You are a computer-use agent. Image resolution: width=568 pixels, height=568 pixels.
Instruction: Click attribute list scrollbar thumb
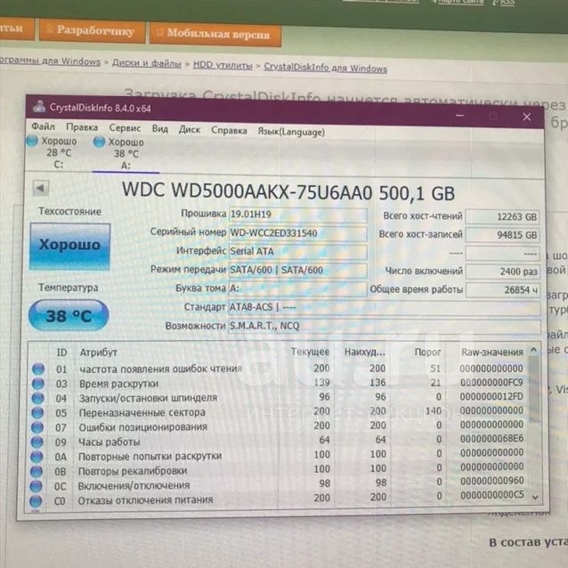(534, 389)
